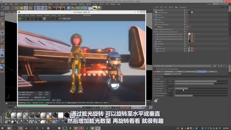
Task: Collapse the meadMachine_01 parent tree node
Action: 154,32
